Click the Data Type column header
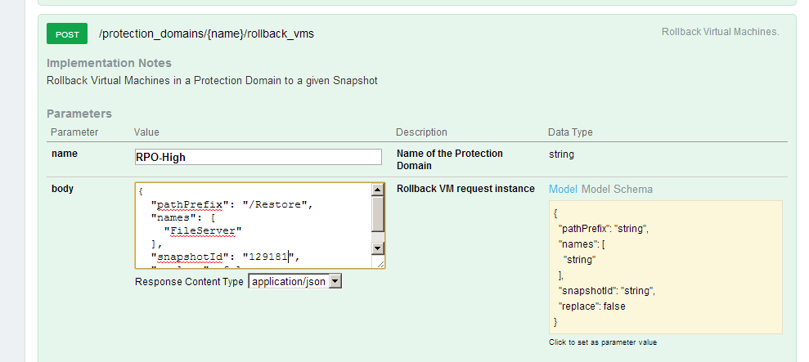809x362 pixels. point(570,132)
